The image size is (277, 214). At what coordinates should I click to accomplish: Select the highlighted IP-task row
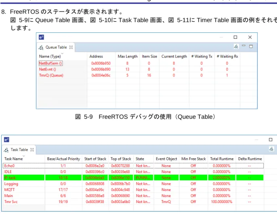click(x=133, y=178)
